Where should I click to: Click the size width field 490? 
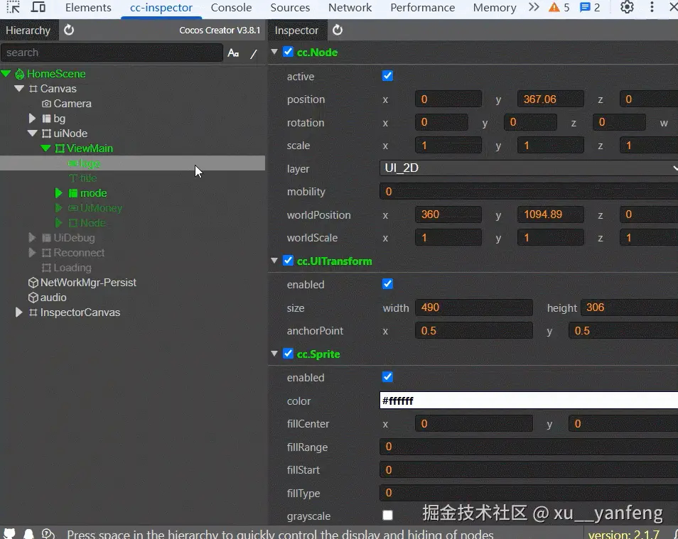pos(474,307)
